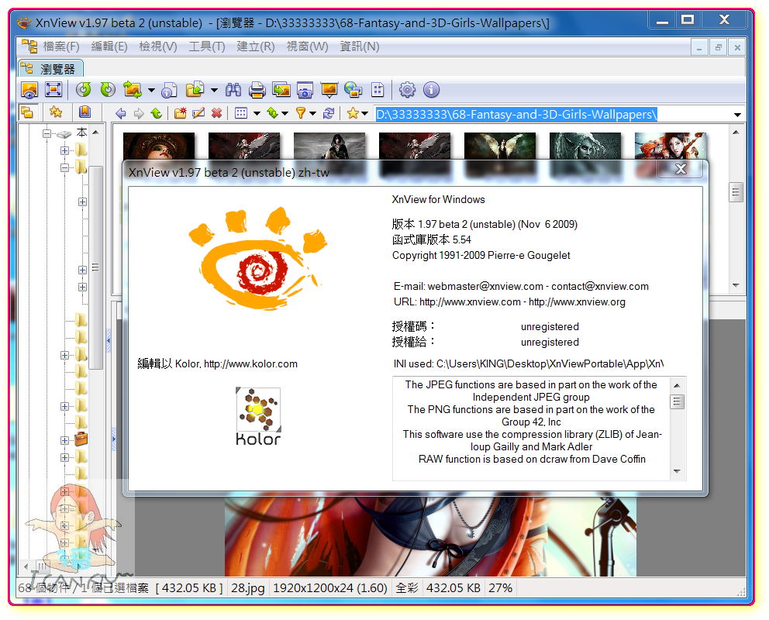This screenshot has height=620, width=769.
Task: Expand the address path history dropdown
Action: click(x=737, y=115)
